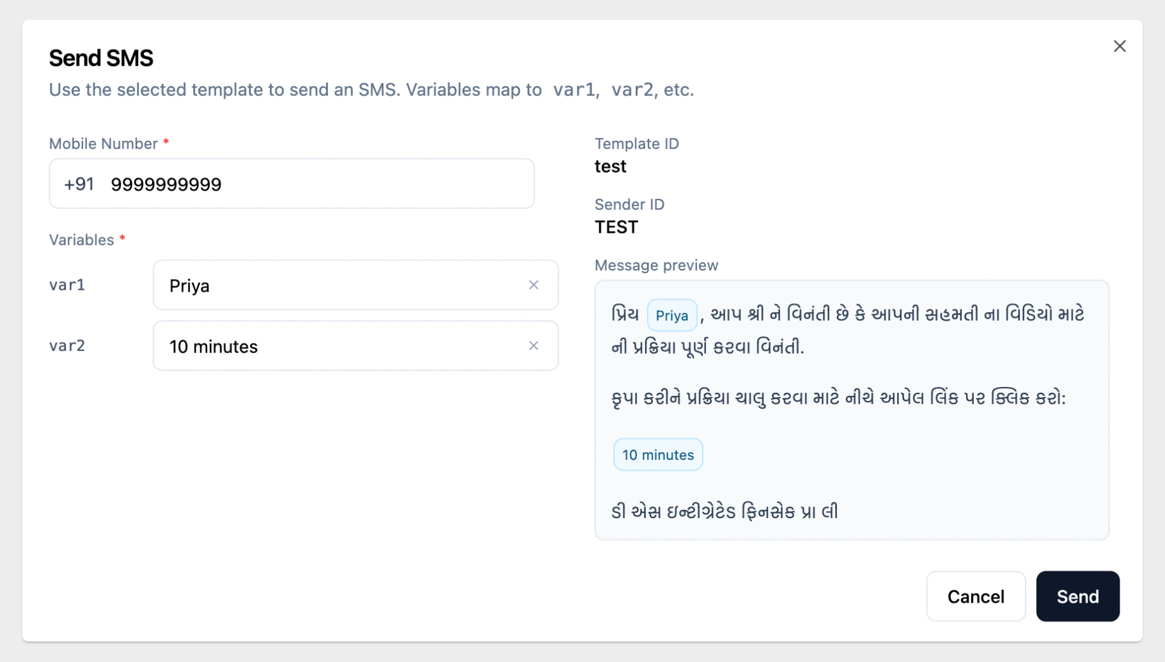Clear the var1 Priya value
This screenshot has height=662, width=1165.
(533, 285)
